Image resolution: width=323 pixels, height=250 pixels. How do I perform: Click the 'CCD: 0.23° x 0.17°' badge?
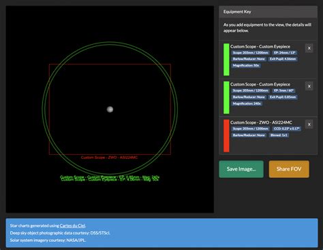[287, 128]
